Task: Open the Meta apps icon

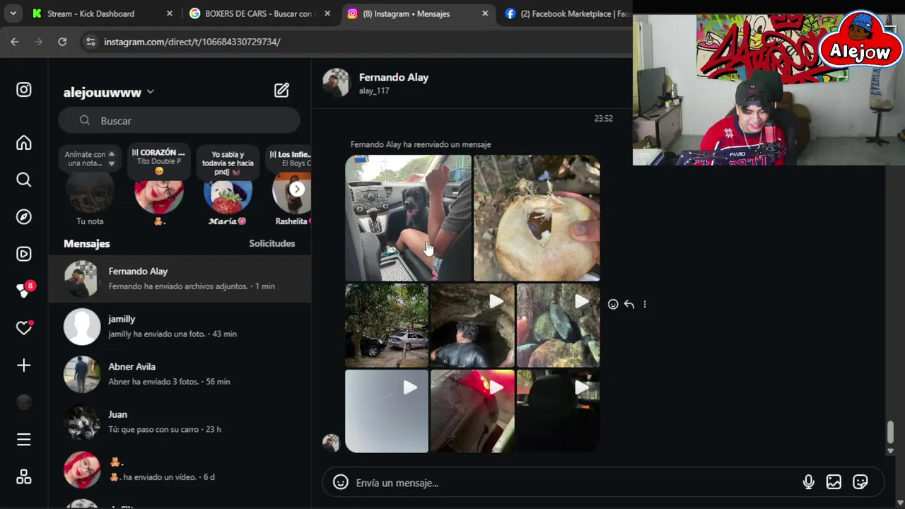Action: click(24, 477)
